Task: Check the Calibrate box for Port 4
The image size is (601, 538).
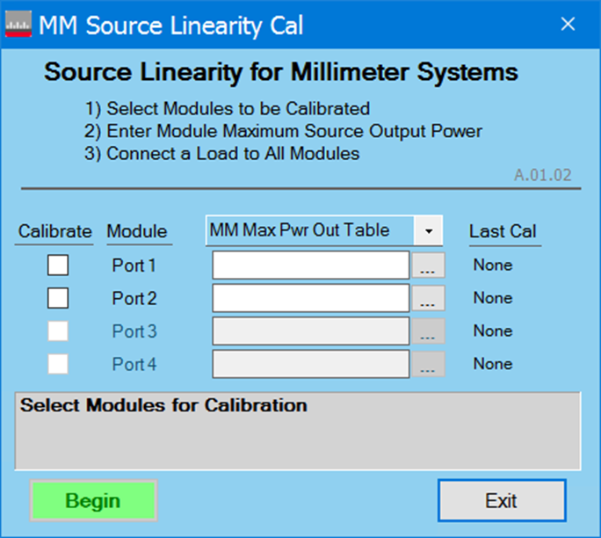Action: (58, 364)
